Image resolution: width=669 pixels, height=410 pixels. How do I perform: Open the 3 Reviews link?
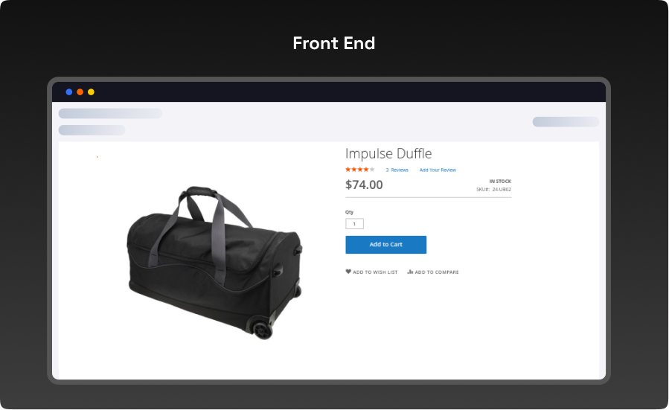(x=397, y=170)
